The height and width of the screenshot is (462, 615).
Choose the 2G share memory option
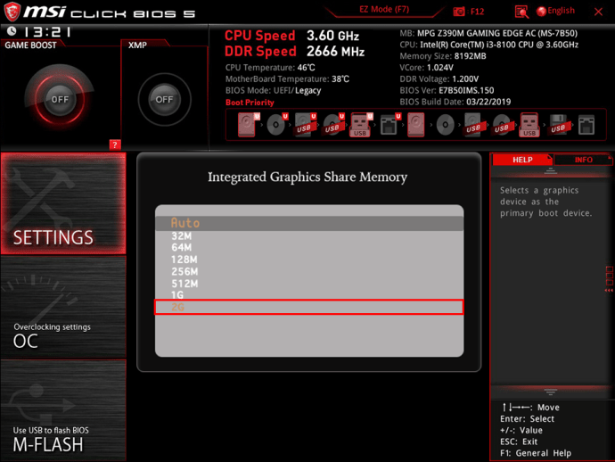309,307
